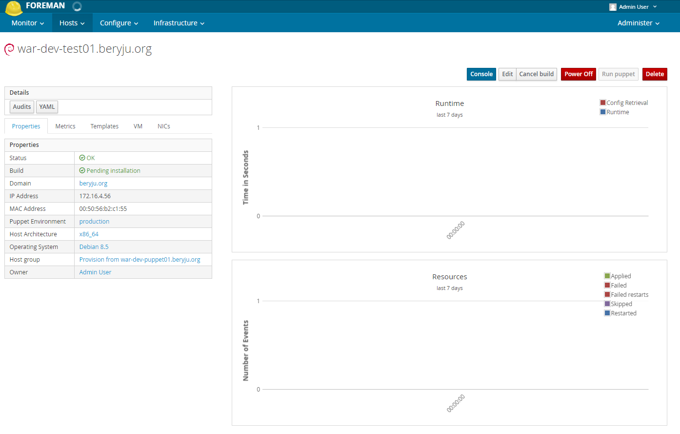Switch to the NICs tab

coord(164,126)
